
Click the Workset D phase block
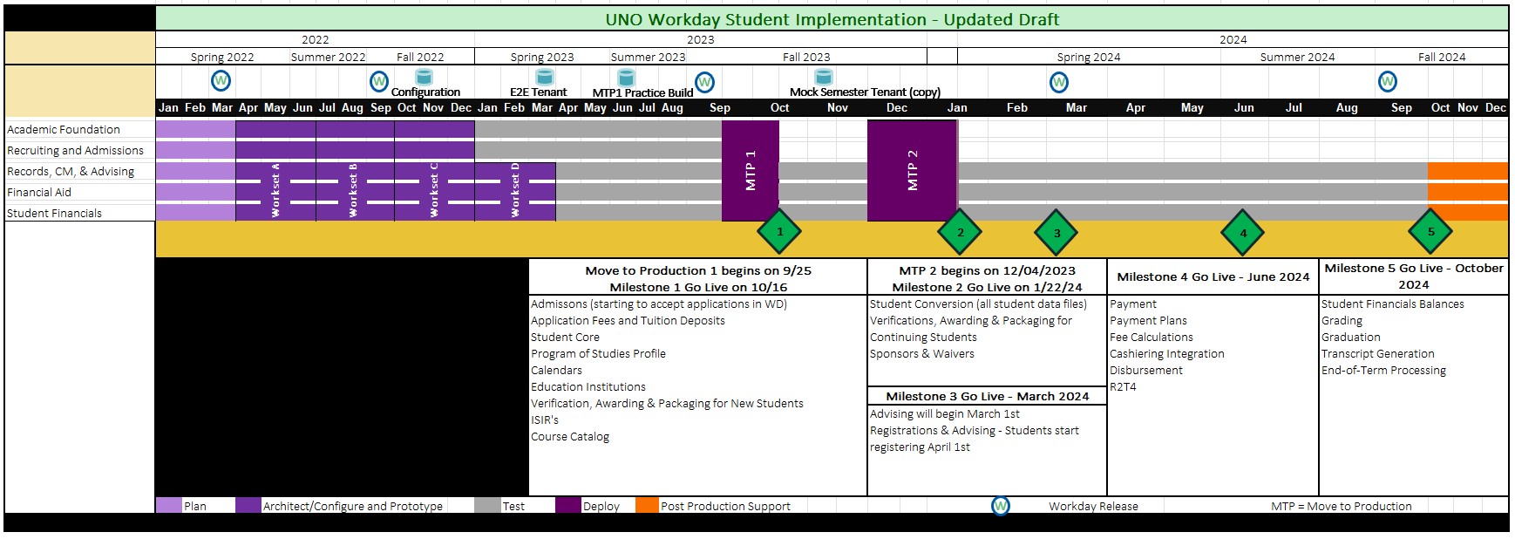point(515,192)
